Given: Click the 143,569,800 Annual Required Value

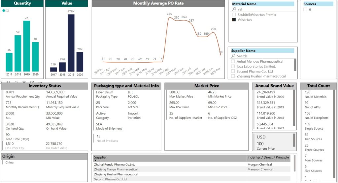Looking at the screenshot, I should coord(55,92).
